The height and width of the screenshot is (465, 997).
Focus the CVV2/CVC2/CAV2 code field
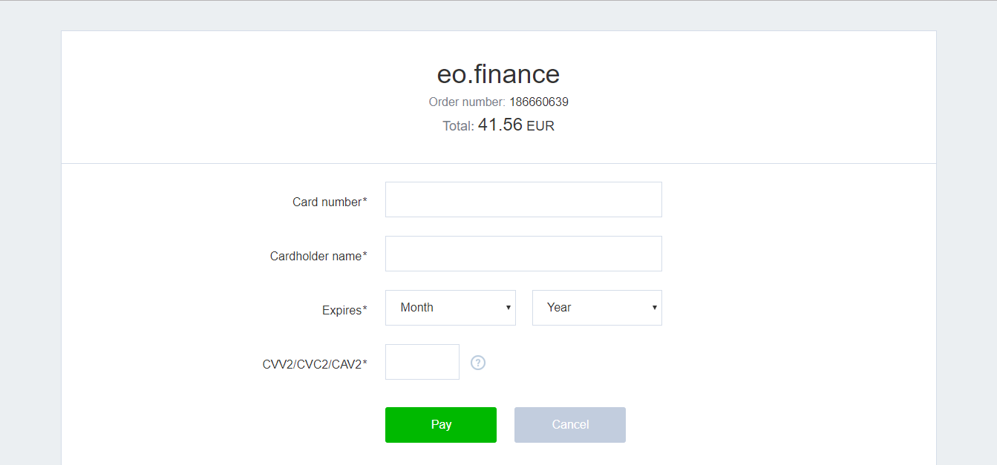[x=422, y=362]
